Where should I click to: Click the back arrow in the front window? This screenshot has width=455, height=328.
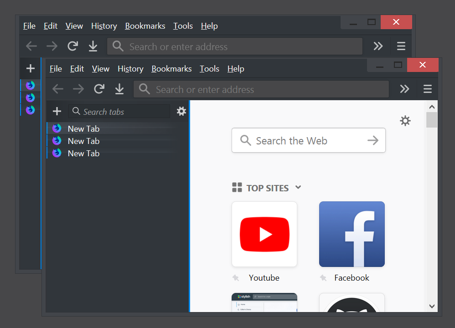tap(58, 89)
